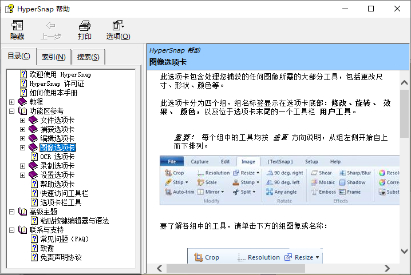
Task: Click the 隐藏 (Hide) toolbar icon
Action: coord(17,25)
